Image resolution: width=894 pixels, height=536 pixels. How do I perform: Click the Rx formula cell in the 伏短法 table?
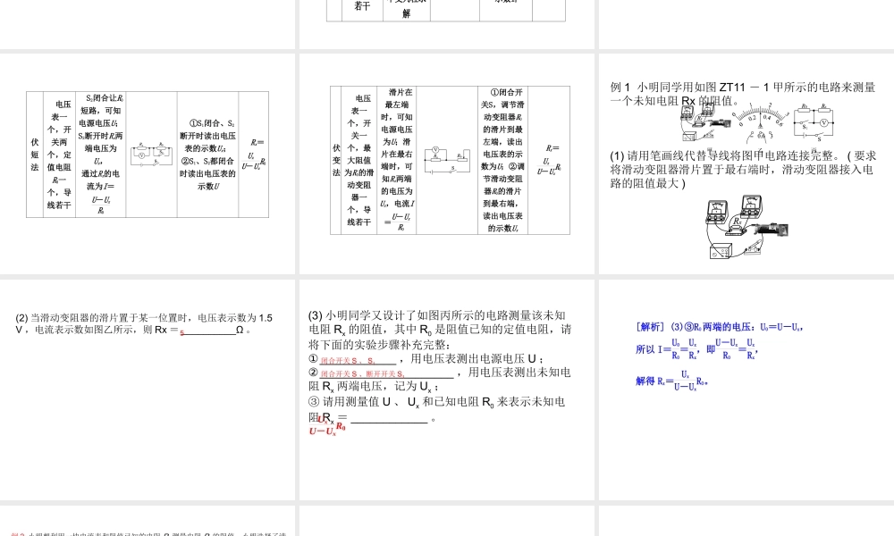[x=253, y=155]
